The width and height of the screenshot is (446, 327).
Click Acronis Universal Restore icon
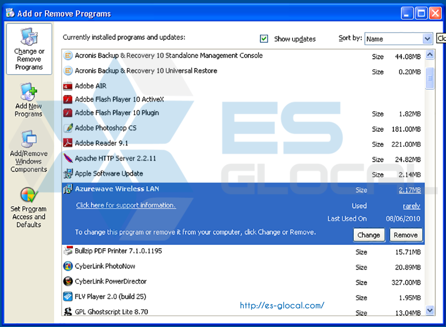coord(68,71)
